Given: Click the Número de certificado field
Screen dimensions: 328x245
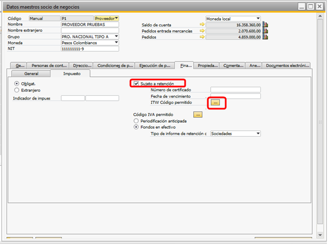Looking at the screenshot, I should 235,90.
